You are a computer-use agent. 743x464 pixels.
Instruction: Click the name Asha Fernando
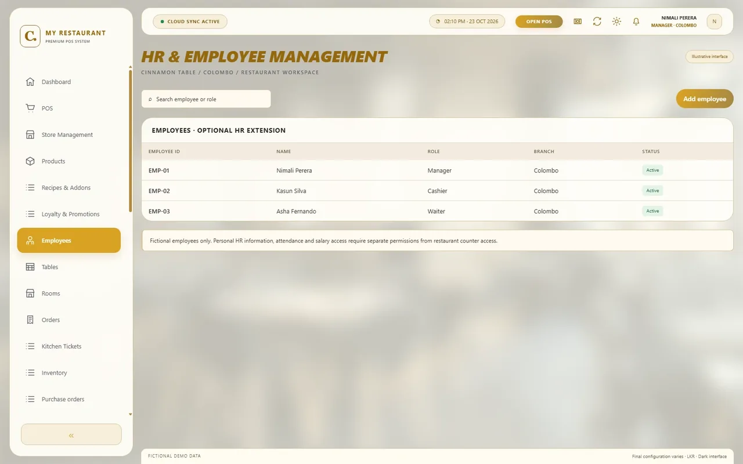coord(297,211)
